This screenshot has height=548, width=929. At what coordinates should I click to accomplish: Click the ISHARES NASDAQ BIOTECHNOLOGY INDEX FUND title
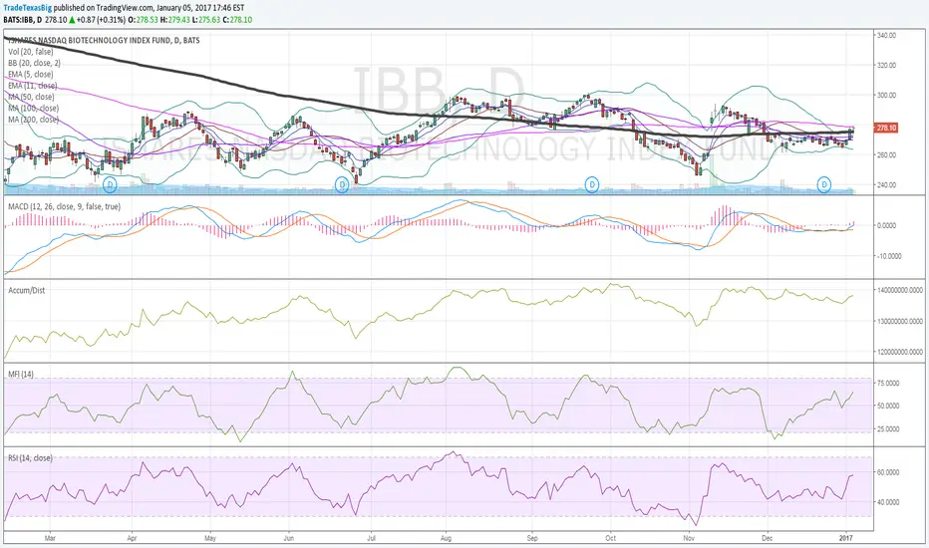coord(104,40)
